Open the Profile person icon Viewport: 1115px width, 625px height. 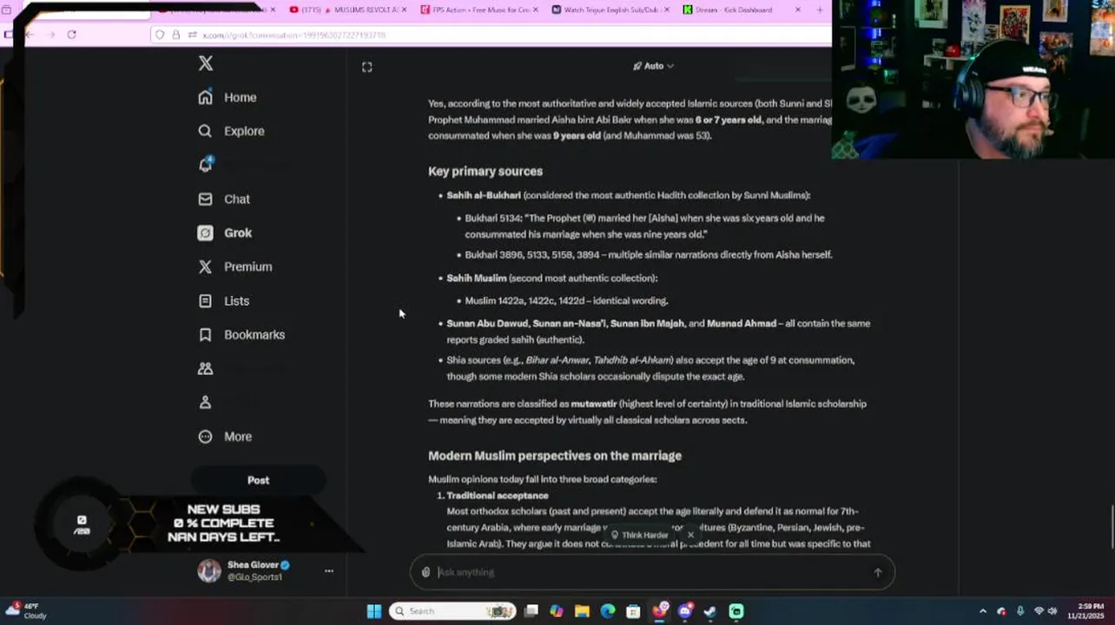206,402
